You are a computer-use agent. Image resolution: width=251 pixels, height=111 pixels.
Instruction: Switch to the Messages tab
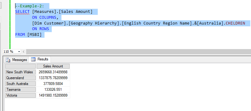[16, 60]
